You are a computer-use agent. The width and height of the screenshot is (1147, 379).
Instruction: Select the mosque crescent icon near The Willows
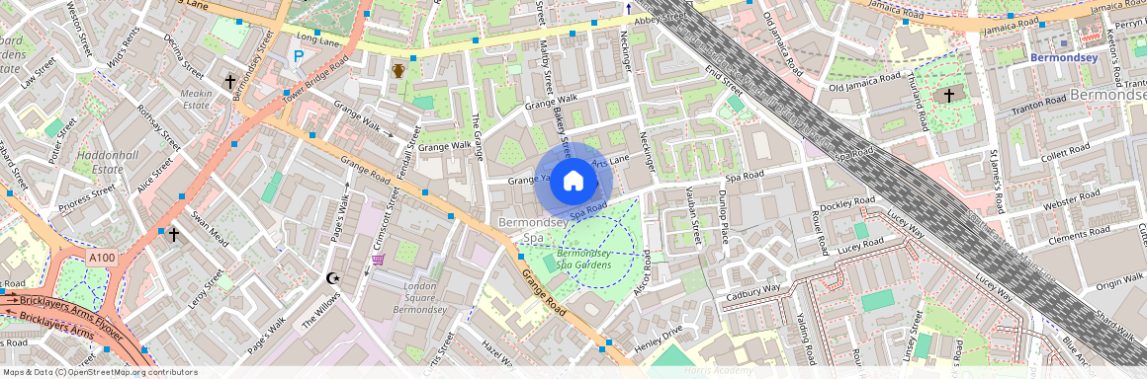click(333, 277)
